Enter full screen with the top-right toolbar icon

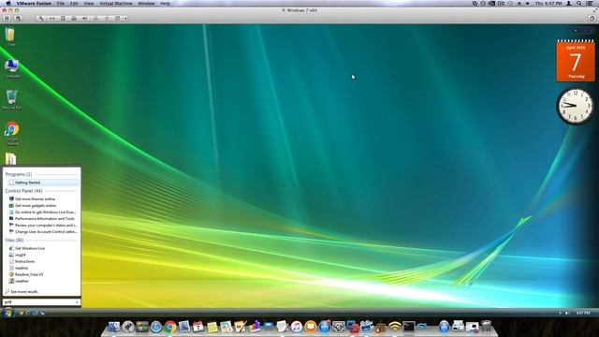click(592, 19)
